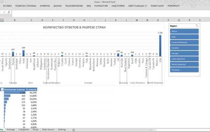This screenshot has width=210, height=132.
Task: Select Eurasia in the Region slicer
Action: pos(184,48)
